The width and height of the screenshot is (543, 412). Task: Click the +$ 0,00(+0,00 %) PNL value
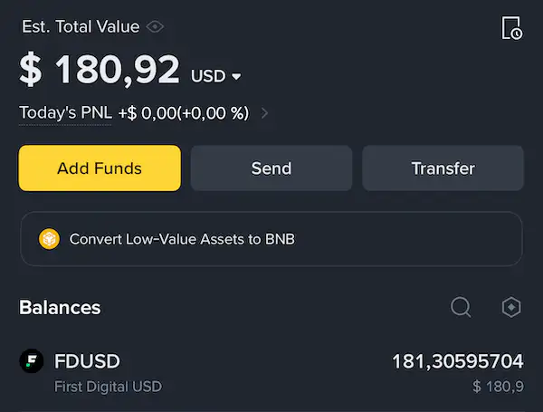point(184,113)
